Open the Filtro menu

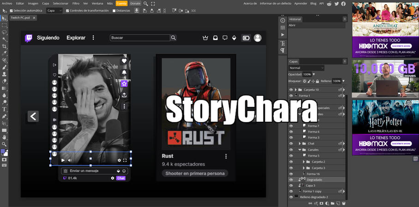(x=76, y=3)
